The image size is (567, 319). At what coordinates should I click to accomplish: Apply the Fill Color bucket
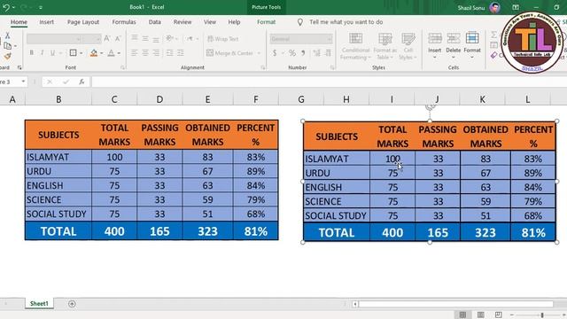[94, 53]
